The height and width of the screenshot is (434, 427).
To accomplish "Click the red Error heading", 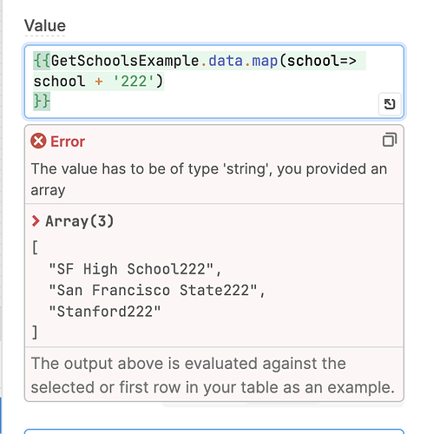I will (68, 141).
